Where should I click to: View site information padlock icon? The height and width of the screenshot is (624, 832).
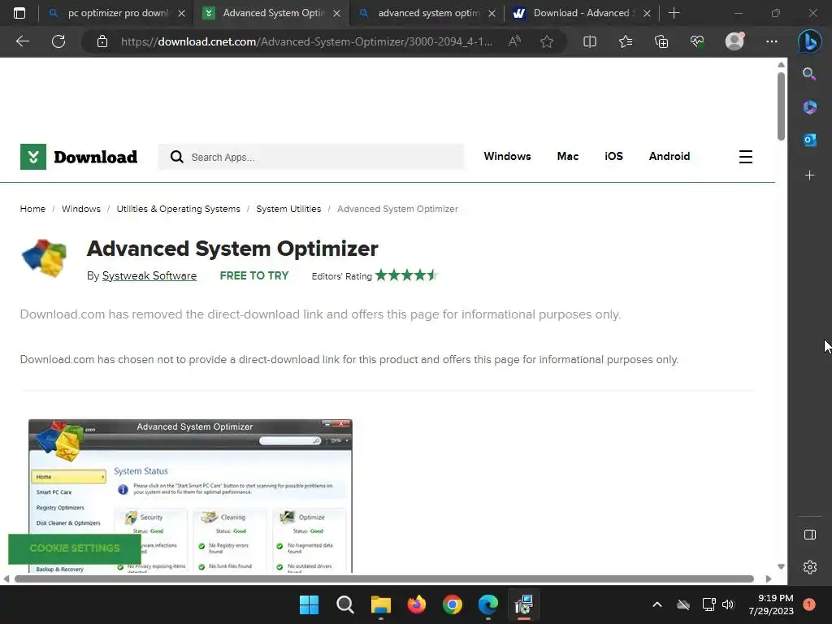tap(102, 41)
